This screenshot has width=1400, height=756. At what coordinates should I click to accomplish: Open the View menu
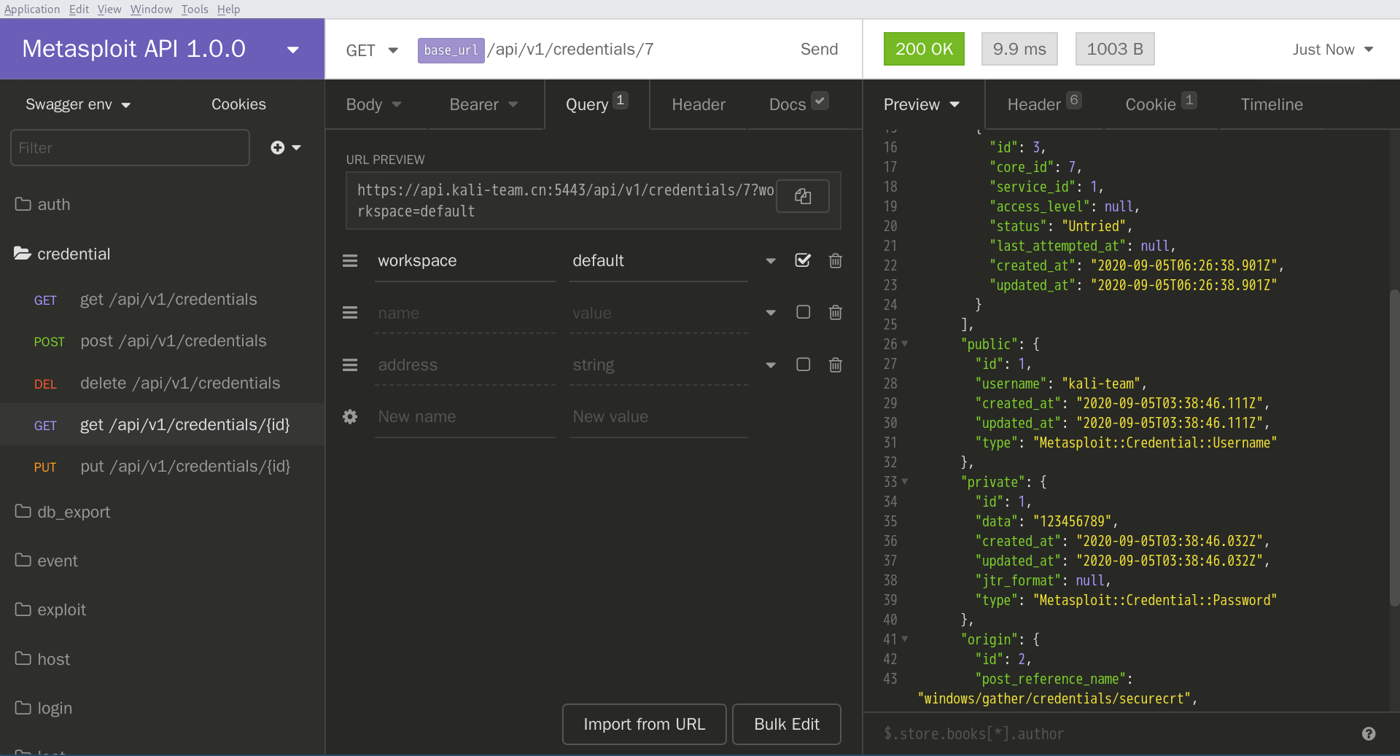(109, 9)
